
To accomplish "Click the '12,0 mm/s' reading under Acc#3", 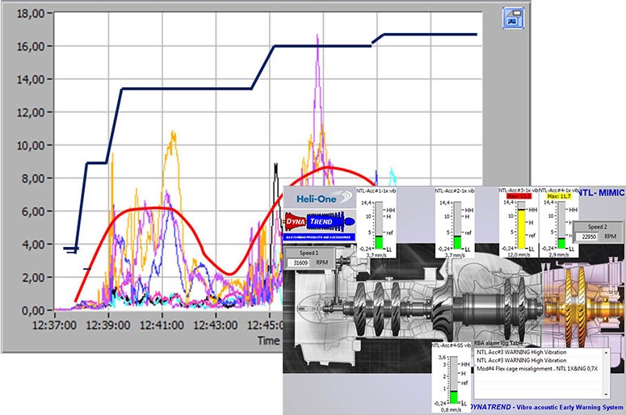I will tap(519, 254).
